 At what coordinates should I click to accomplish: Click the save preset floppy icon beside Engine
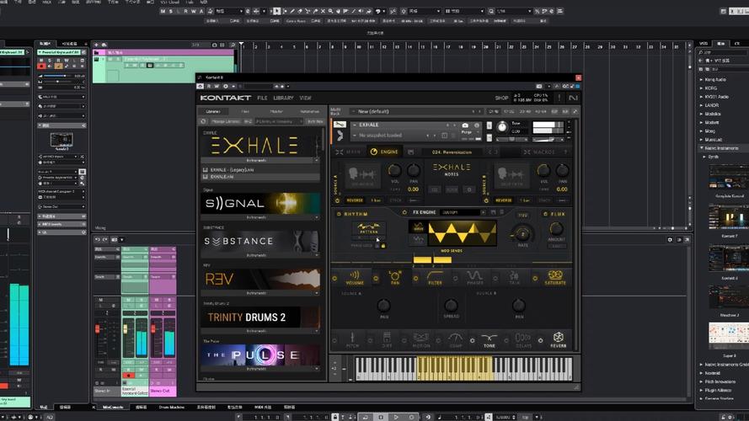pyautogui.click(x=411, y=152)
